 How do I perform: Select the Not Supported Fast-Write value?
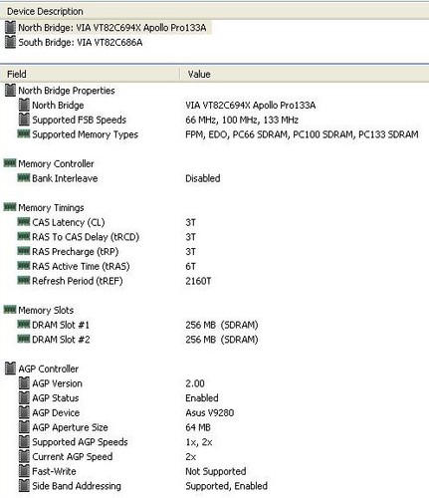[x=216, y=471]
